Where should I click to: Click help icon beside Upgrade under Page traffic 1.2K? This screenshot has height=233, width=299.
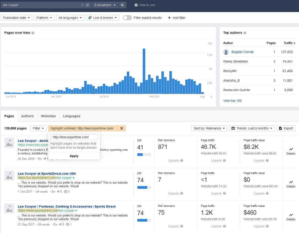tap(225, 226)
